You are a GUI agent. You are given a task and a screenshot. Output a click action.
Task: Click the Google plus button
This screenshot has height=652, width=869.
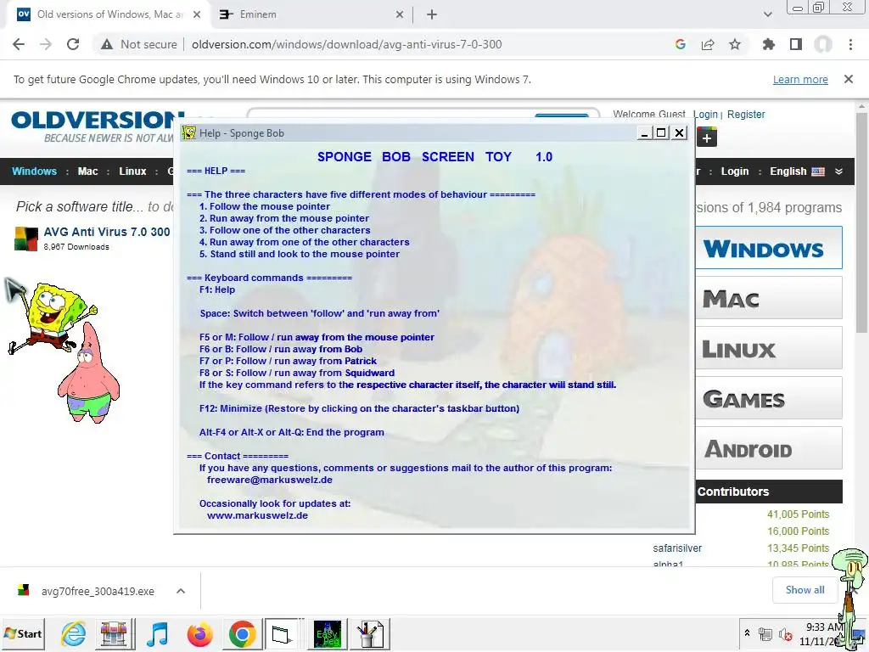pos(707,138)
